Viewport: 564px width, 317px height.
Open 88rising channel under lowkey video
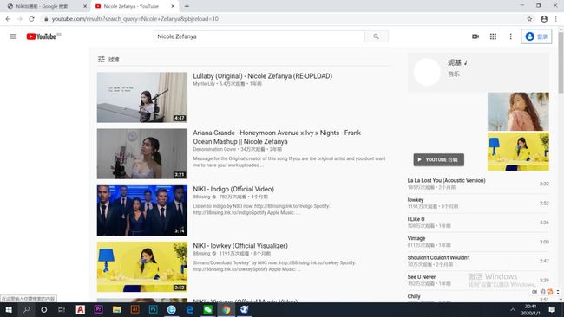click(x=201, y=254)
